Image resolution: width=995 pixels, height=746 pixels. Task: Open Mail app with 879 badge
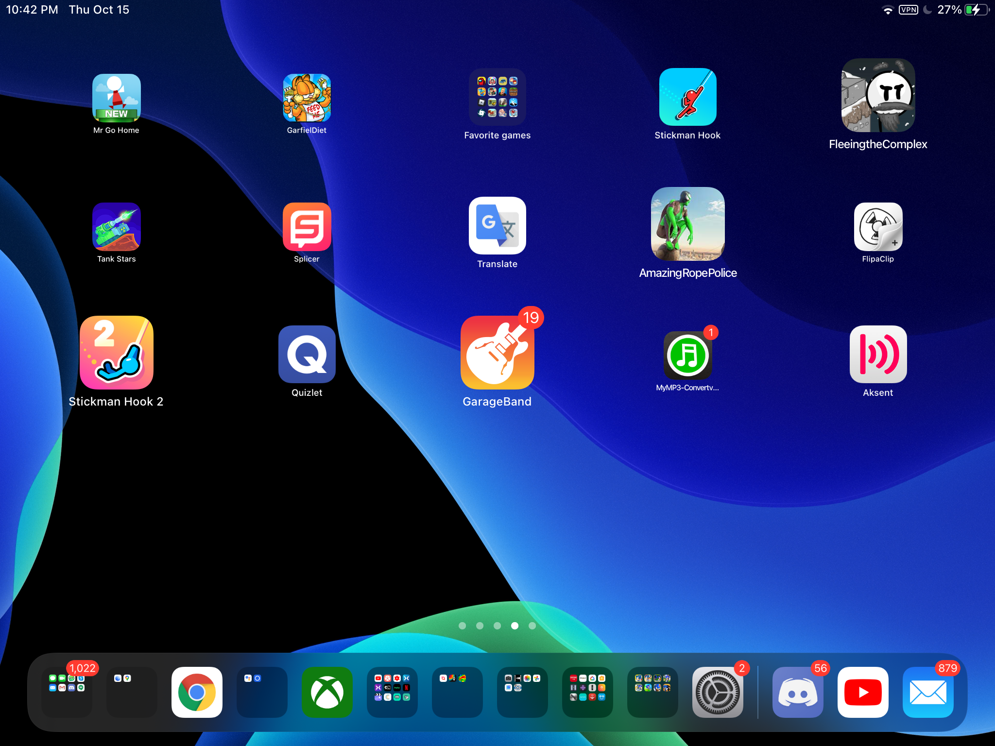(x=927, y=692)
